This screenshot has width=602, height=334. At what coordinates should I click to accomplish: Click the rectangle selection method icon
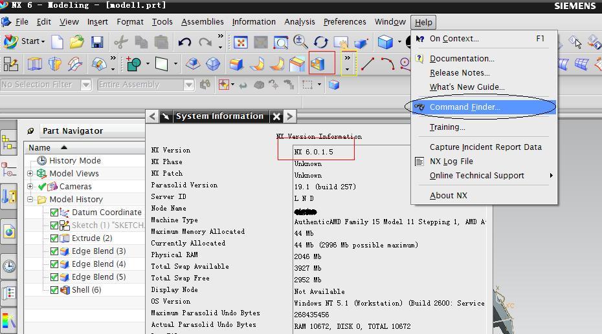click(307, 85)
